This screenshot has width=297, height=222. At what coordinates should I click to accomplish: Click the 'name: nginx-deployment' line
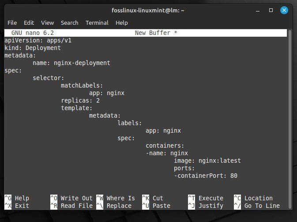tap(71, 63)
